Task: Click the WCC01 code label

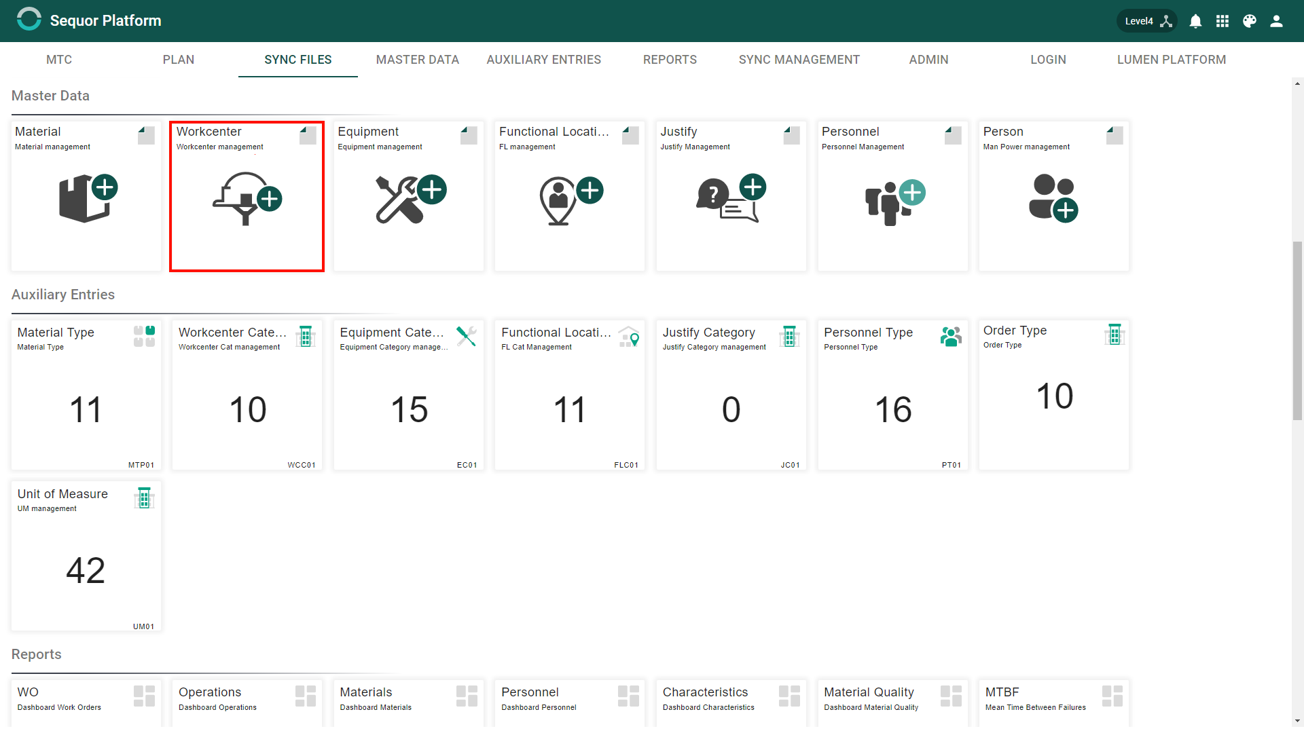Action: tap(302, 466)
